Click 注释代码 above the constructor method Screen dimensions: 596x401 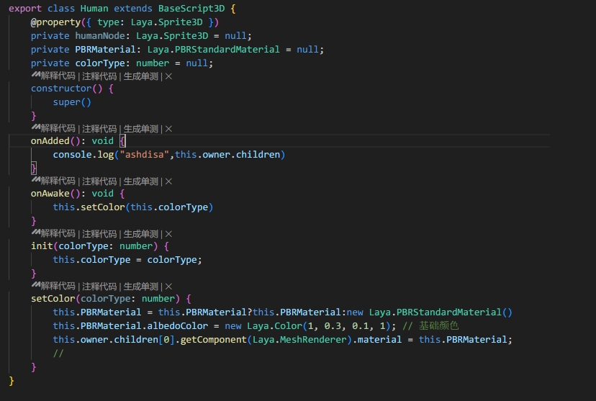(99, 76)
